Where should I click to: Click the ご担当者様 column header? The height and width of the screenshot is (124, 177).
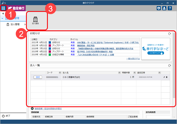pos(133,117)
